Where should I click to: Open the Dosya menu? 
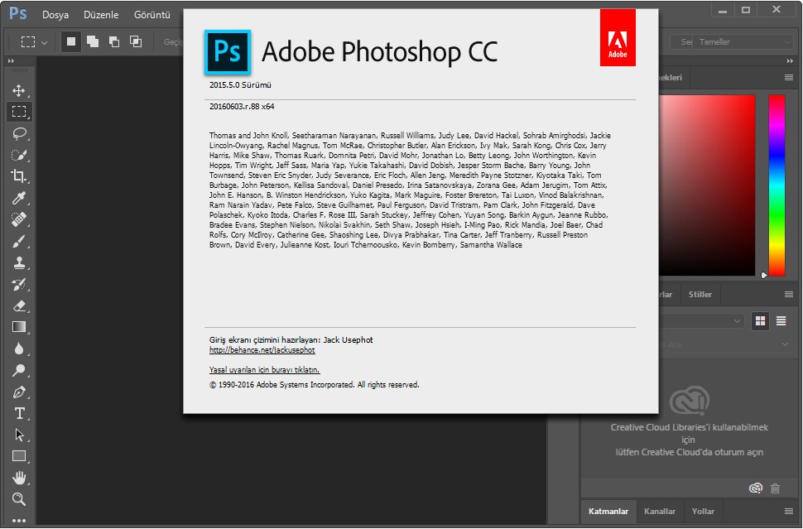click(x=55, y=15)
